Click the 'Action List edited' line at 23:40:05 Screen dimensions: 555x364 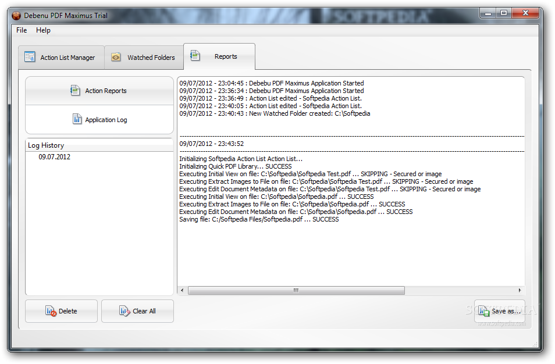click(x=271, y=106)
